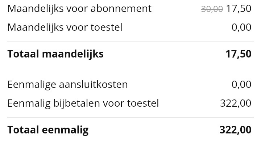Select the 0,00 monthly device amount
This screenshot has height=145, width=261.
coord(241,27)
